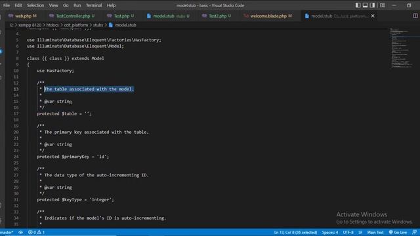The width and height of the screenshot is (420, 236).
Task: Click the cot_platform breadcrumb segment
Action: [x=76, y=25]
